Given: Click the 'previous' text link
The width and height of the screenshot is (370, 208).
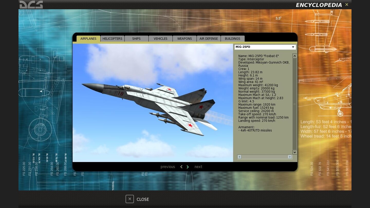Looking at the screenshot, I should coord(168,167).
